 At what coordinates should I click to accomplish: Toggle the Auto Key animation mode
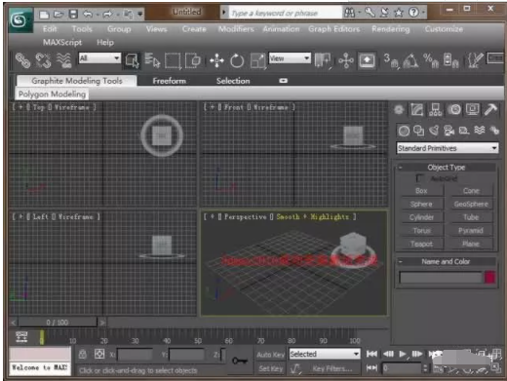(x=270, y=355)
